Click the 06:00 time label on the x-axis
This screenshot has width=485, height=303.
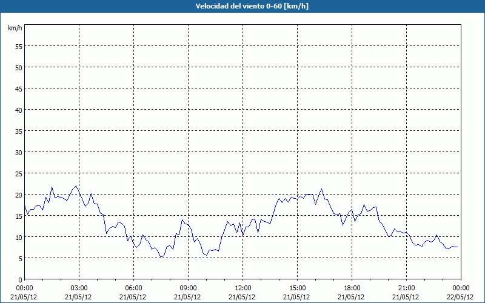coord(133,288)
